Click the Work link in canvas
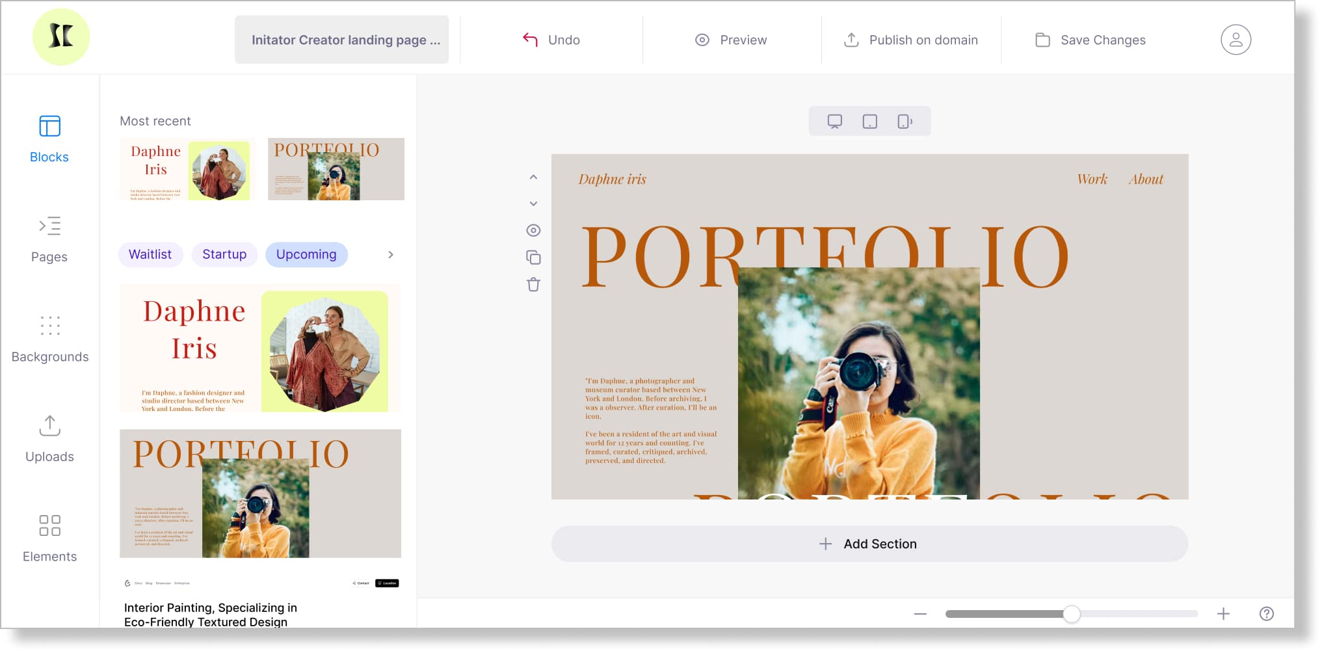1322x653 pixels. 1092,180
